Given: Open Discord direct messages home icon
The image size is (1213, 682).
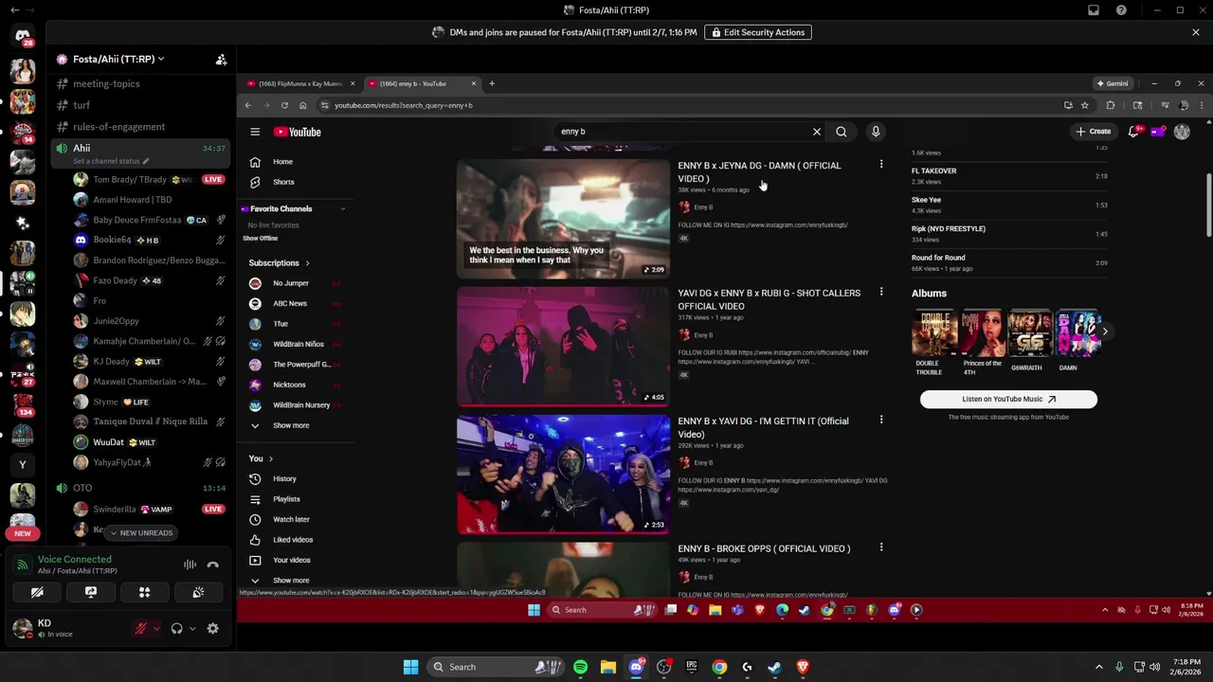Looking at the screenshot, I should click(23, 38).
